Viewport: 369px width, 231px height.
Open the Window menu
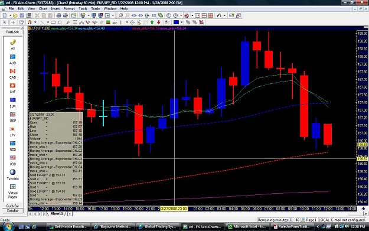point(110,9)
